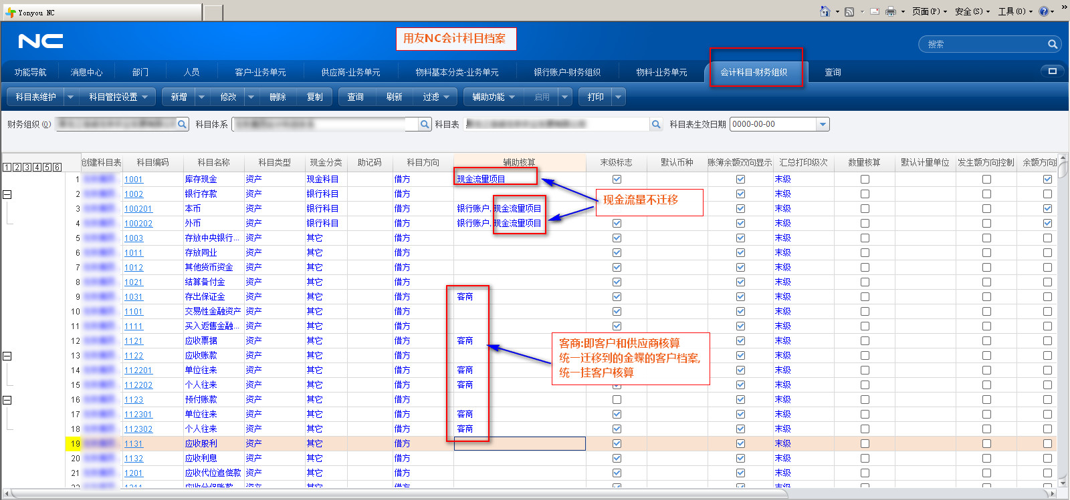Image resolution: width=1070 pixels, height=500 pixels.
Task: Switch to the 客户-业务单元 tab
Action: coord(260,72)
